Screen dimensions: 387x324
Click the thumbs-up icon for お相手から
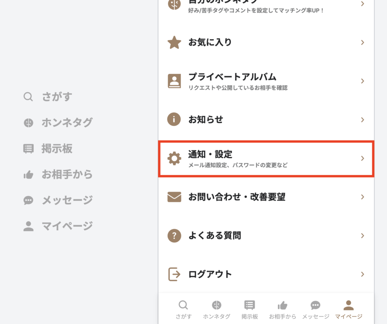tap(282, 305)
